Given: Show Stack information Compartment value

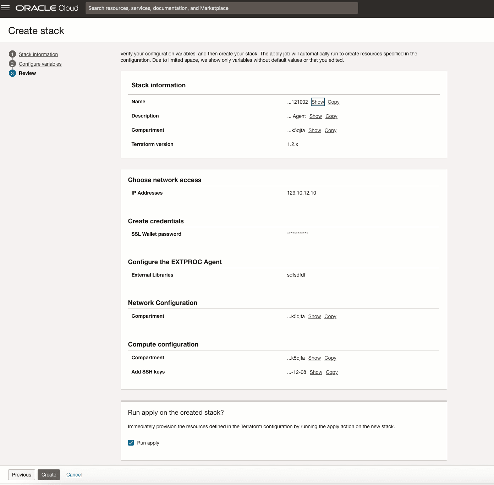Looking at the screenshot, I should coord(314,130).
